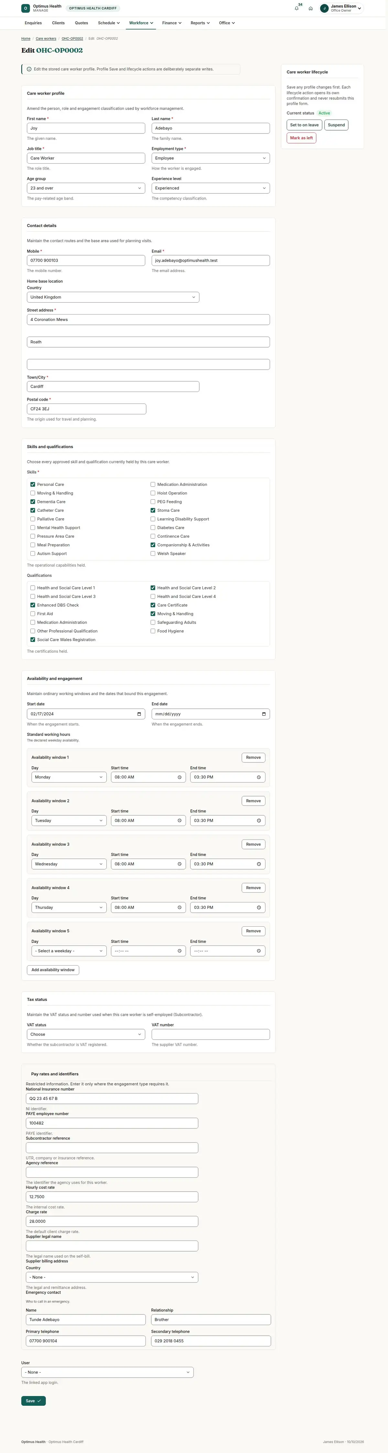This screenshot has height=1453, width=388.
Task: Open the VAT status dropdown
Action: 86,1035
